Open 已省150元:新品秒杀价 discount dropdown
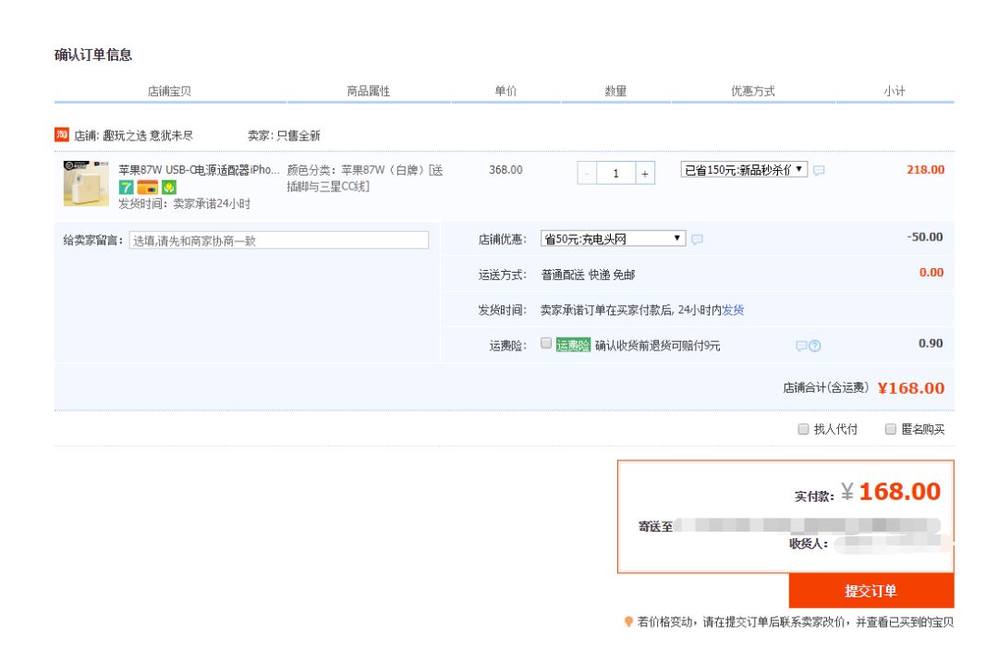Viewport: 998px width, 649px height. point(743,169)
